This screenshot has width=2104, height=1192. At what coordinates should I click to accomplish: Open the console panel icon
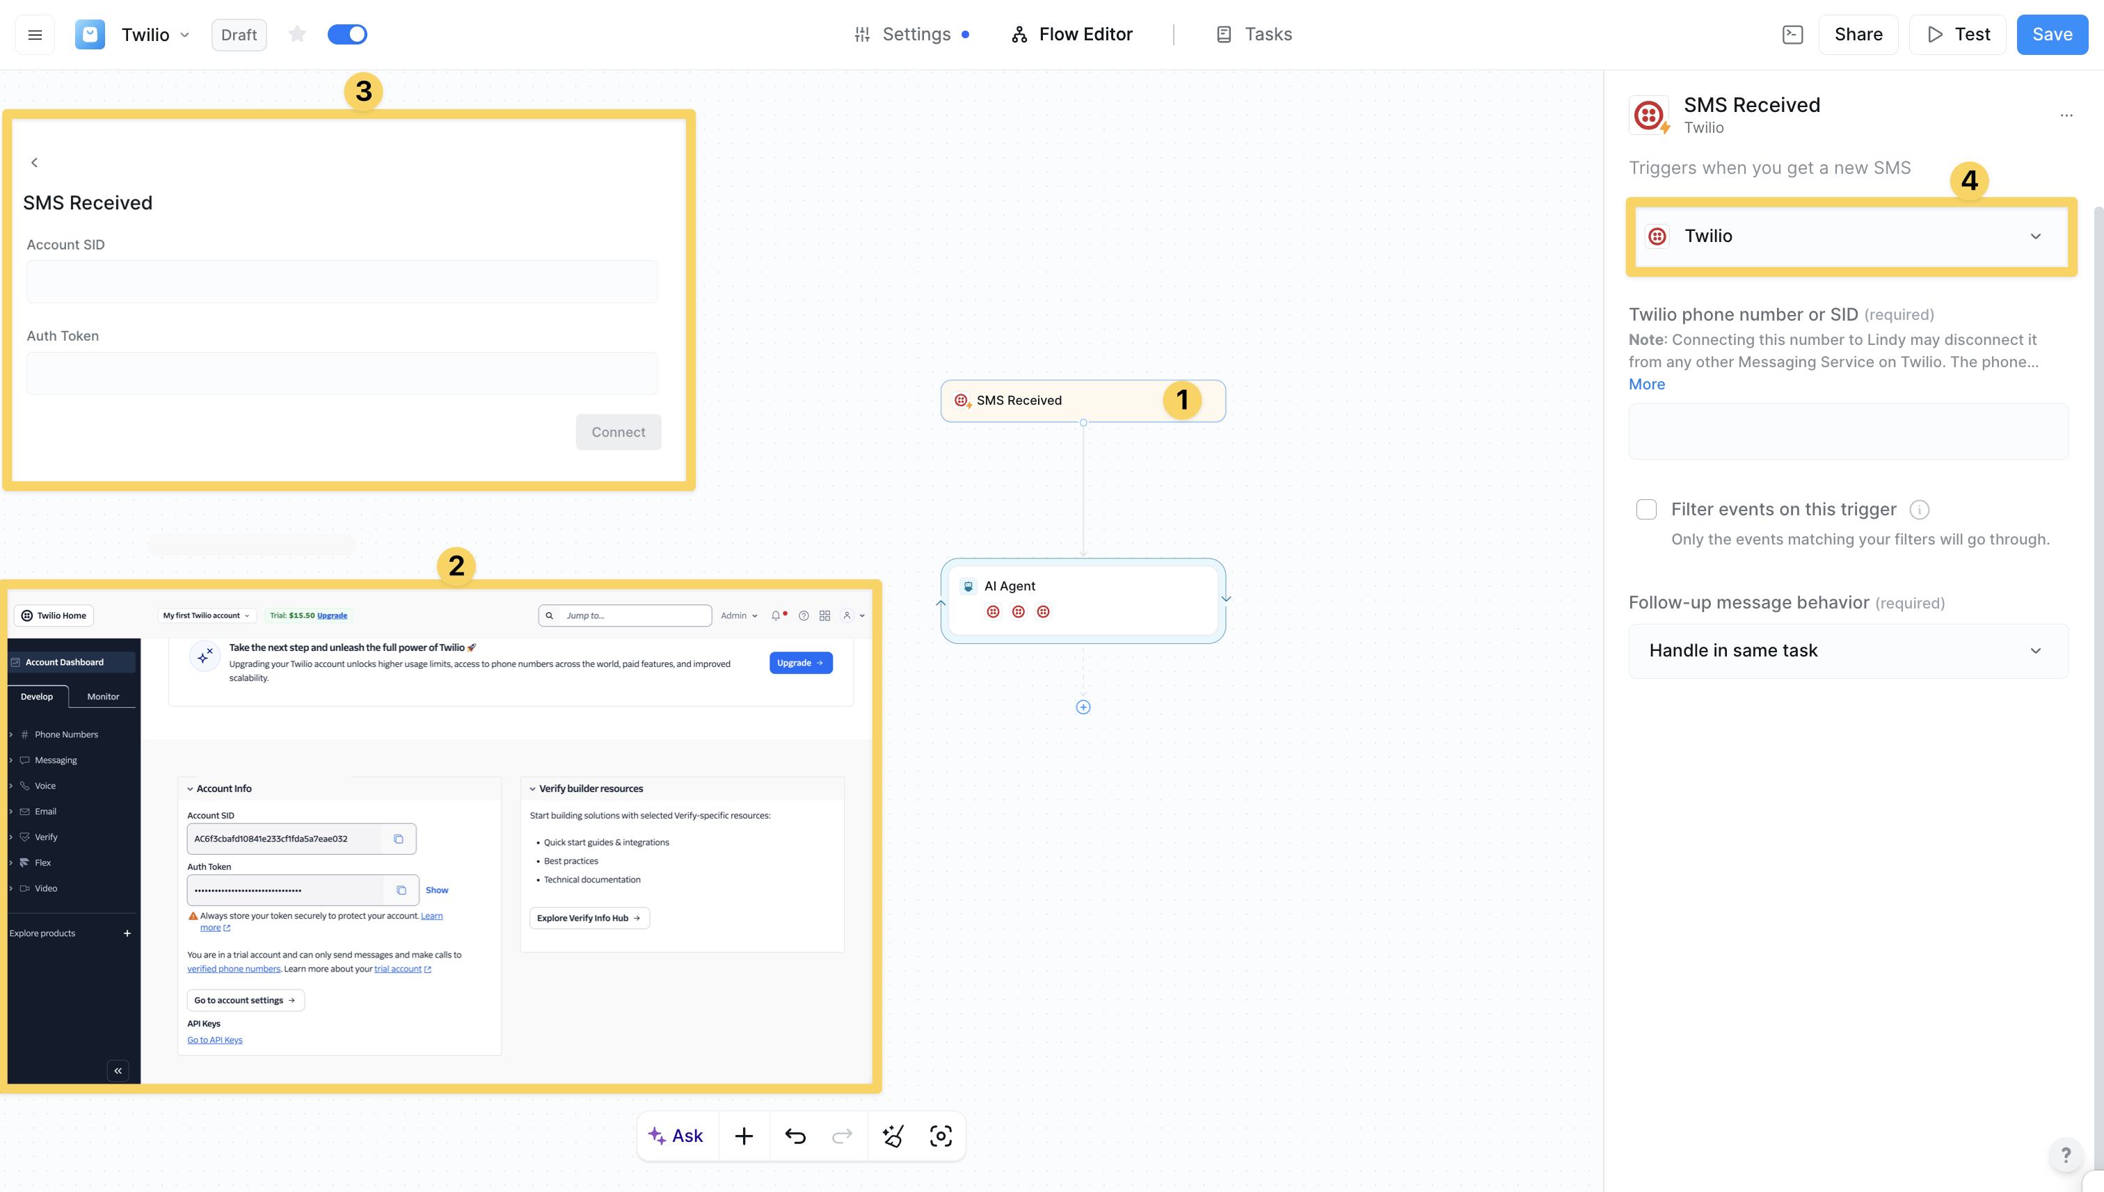(x=1792, y=34)
